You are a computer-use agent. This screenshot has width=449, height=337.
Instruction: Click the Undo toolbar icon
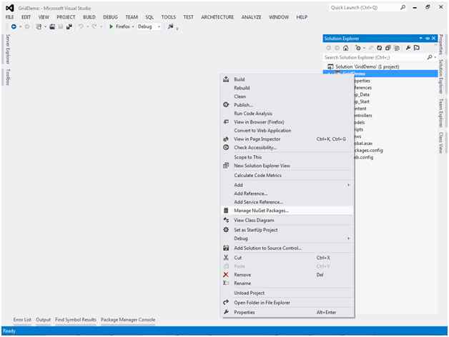(x=81, y=26)
